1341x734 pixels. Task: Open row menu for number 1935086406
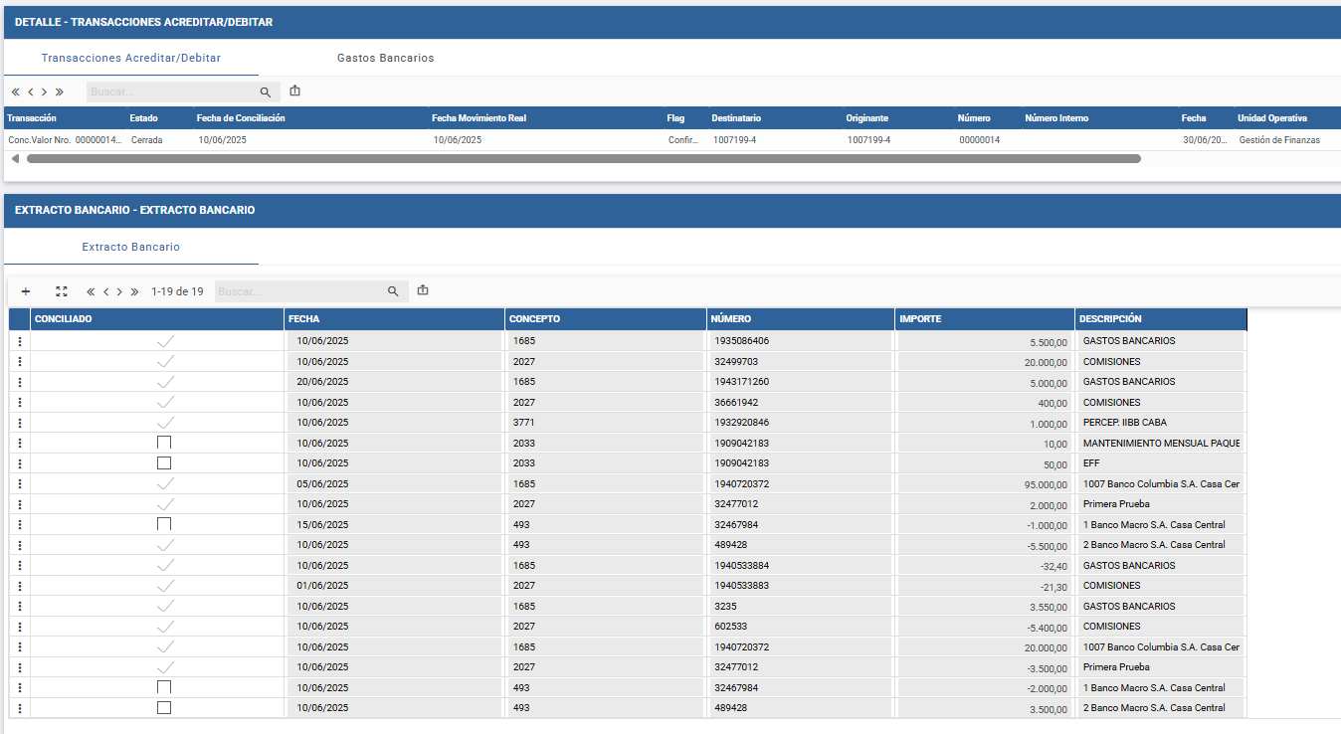tap(20, 341)
